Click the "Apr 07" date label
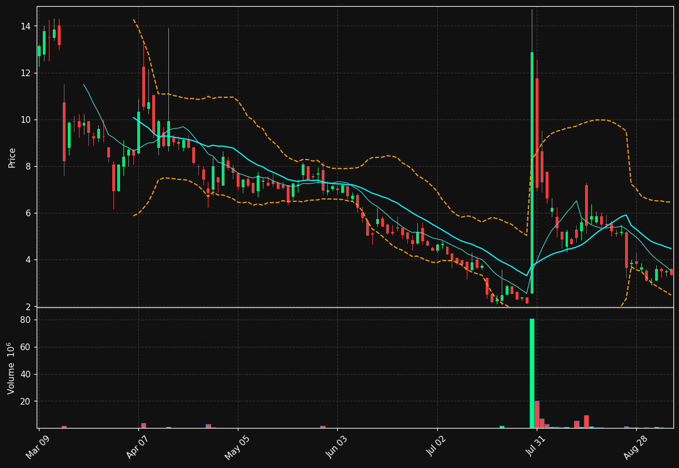679x468 pixels. point(137,448)
